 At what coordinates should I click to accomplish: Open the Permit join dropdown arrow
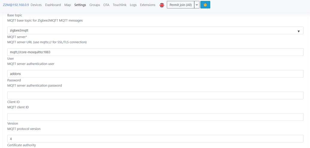click(x=197, y=5)
